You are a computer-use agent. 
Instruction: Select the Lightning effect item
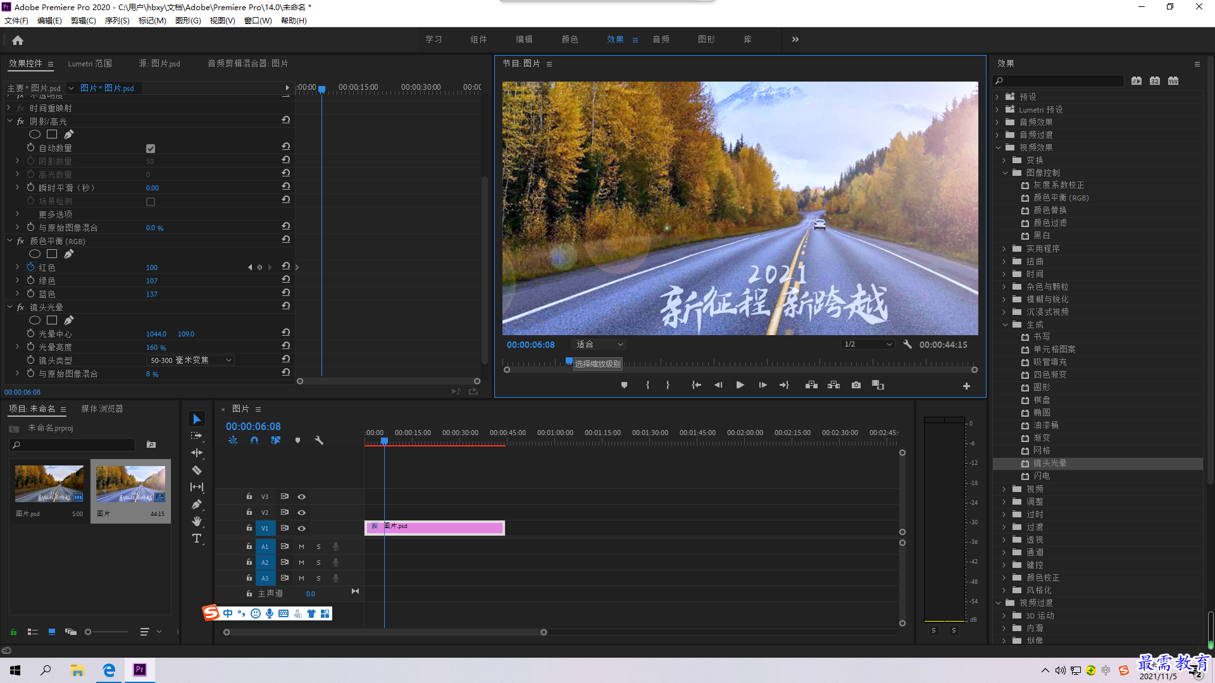pyautogui.click(x=1042, y=476)
